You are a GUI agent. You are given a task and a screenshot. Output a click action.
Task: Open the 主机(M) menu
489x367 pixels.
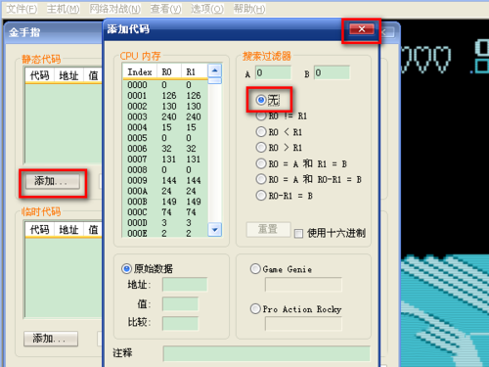click(64, 9)
